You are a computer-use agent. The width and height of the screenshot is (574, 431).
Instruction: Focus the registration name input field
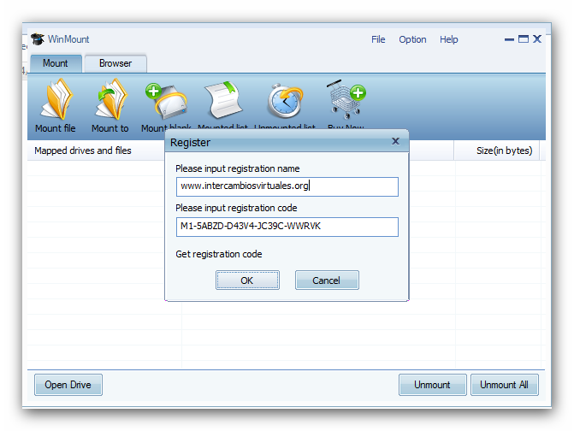tap(287, 186)
